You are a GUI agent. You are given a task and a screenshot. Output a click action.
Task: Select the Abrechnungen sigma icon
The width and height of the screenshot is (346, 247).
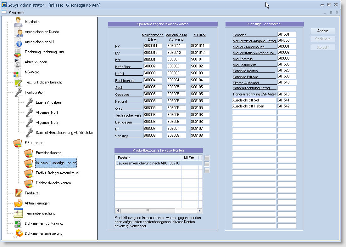tap(18, 62)
